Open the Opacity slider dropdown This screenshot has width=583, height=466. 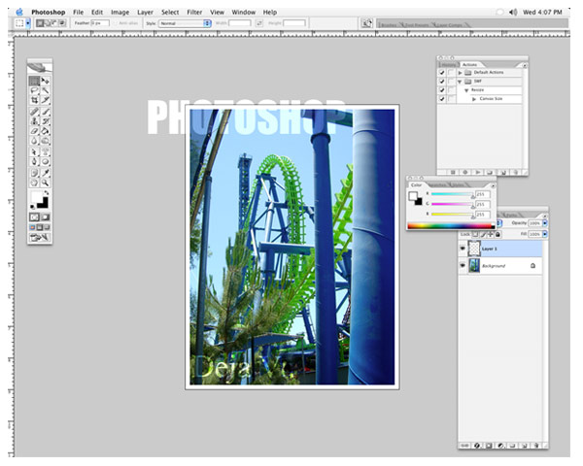click(x=545, y=223)
